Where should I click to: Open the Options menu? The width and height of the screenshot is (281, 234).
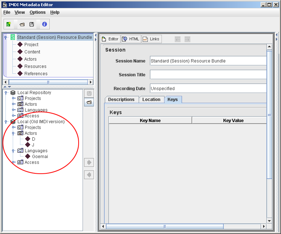pyautogui.click(x=37, y=12)
